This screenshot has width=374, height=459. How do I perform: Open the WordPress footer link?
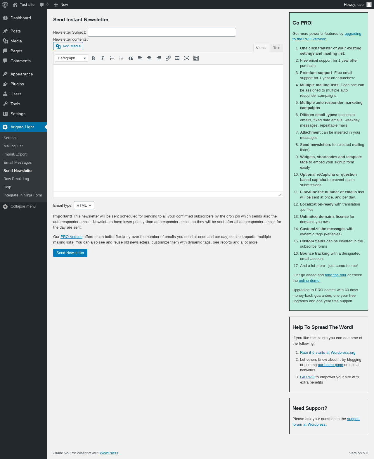tap(109, 453)
